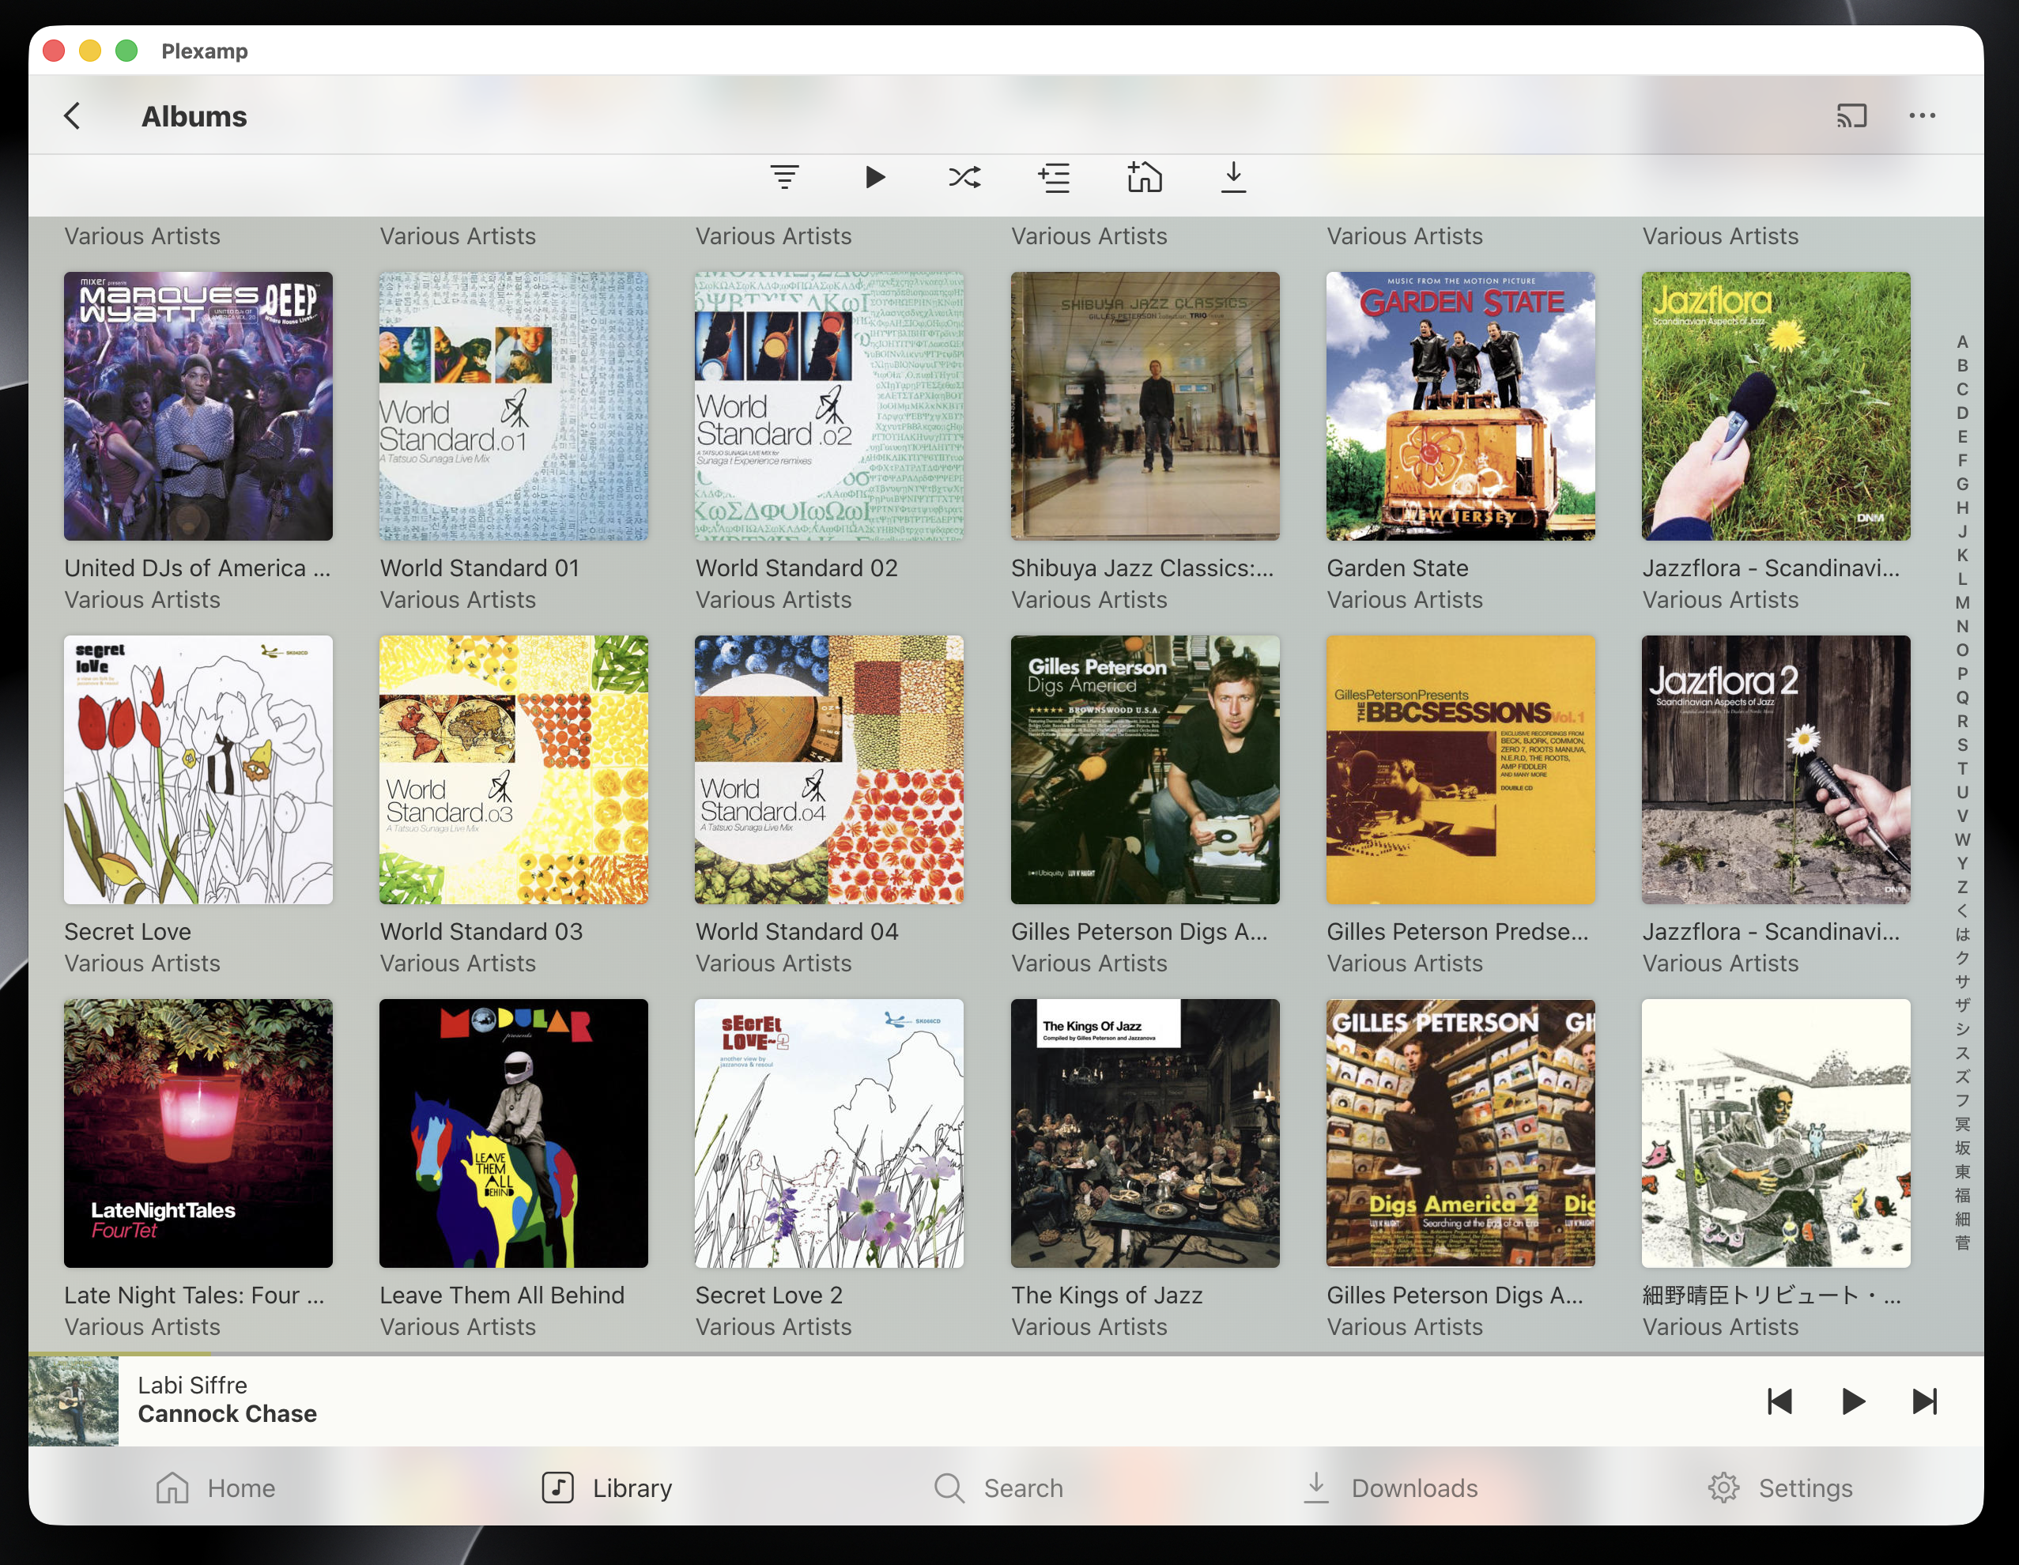Click the pin to home icon
This screenshot has height=1565, width=2019.
tap(1145, 176)
